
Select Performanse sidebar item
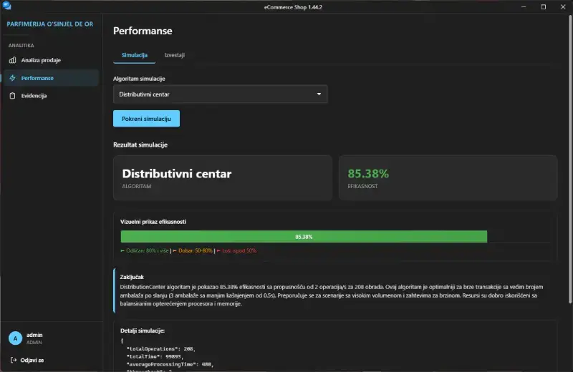pos(51,78)
